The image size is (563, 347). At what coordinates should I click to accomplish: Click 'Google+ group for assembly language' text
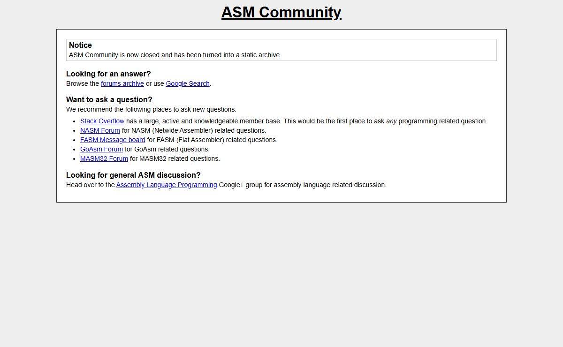303,185
